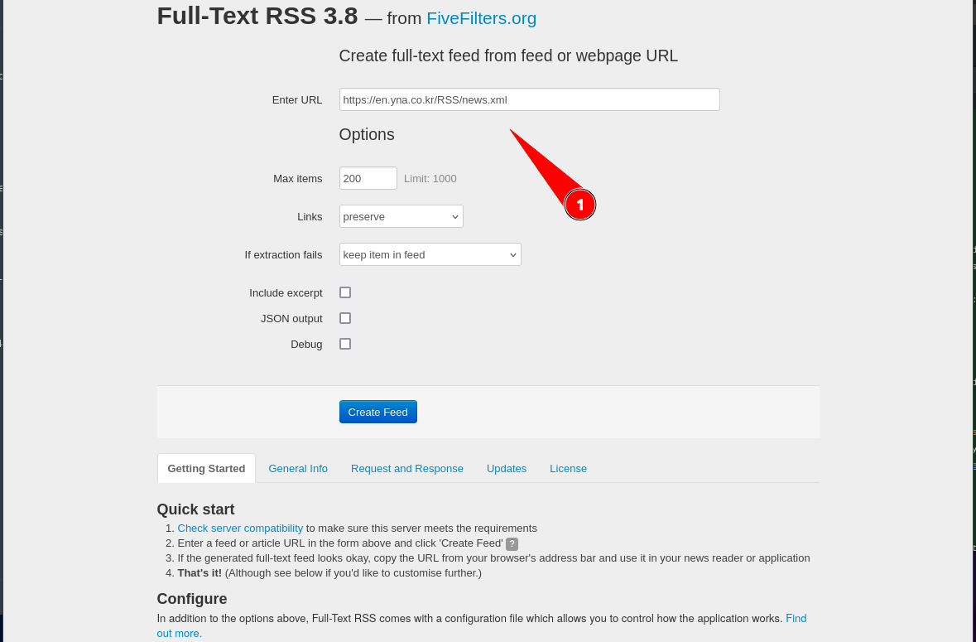Click the question mark help icon after 'Create Feed'
The width and height of the screenshot is (976, 642).
[512, 543]
